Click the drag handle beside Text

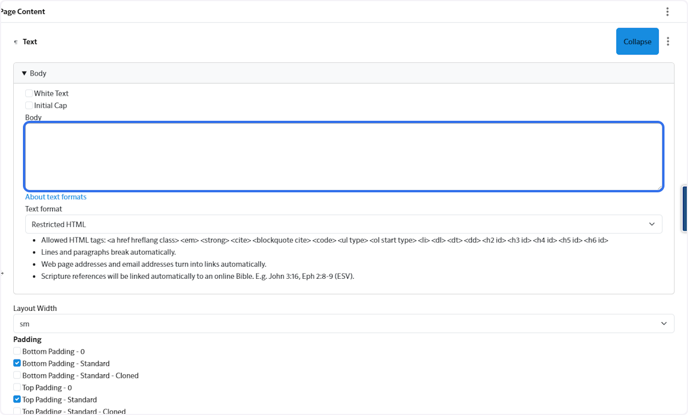[16, 42]
